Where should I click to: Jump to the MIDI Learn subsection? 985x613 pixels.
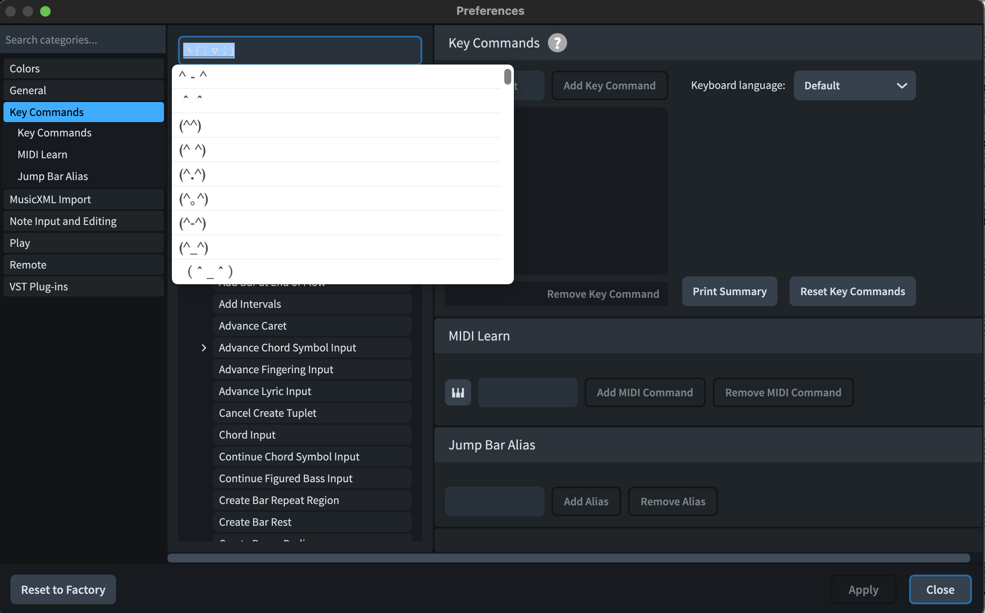42,154
